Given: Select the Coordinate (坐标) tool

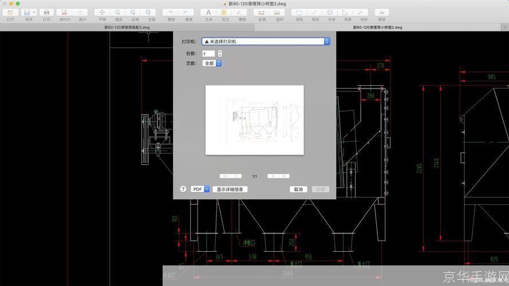Looking at the screenshot, I should [360, 13].
